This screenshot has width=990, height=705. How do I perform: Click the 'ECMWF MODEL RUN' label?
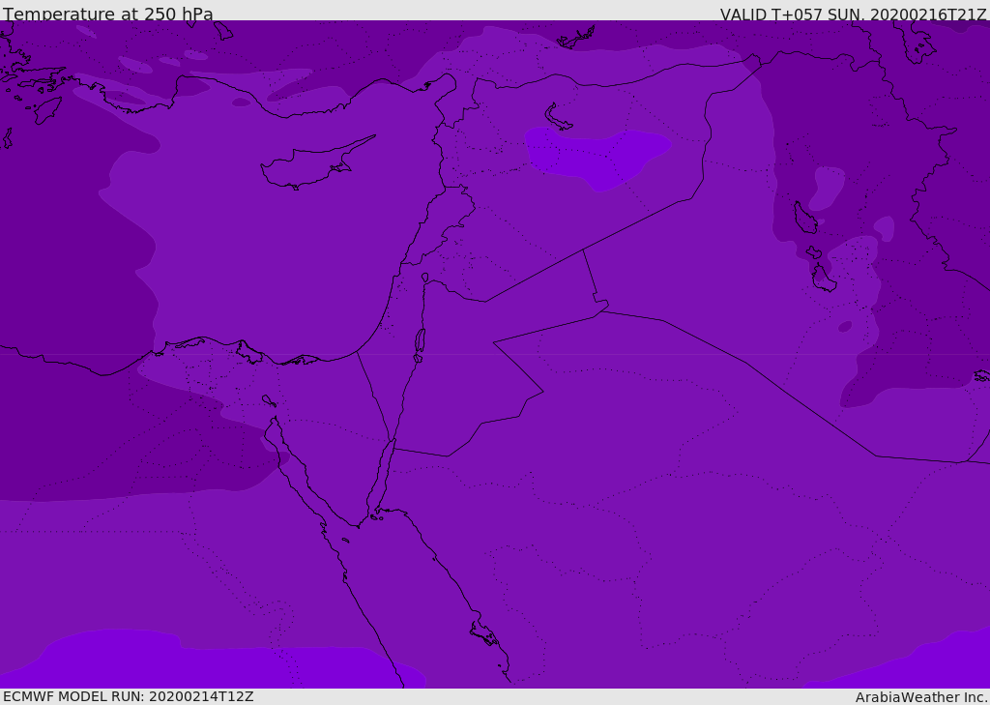coord(128,696)
